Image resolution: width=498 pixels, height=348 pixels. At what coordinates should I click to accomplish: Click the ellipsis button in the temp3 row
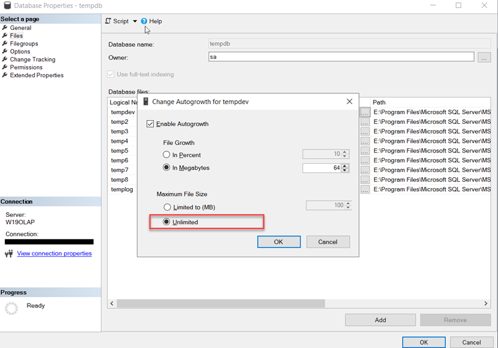[x=364, y=132]
